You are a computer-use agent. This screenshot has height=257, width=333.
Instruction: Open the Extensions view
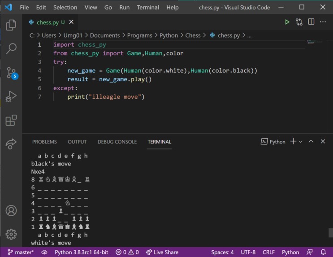point(11,120)
